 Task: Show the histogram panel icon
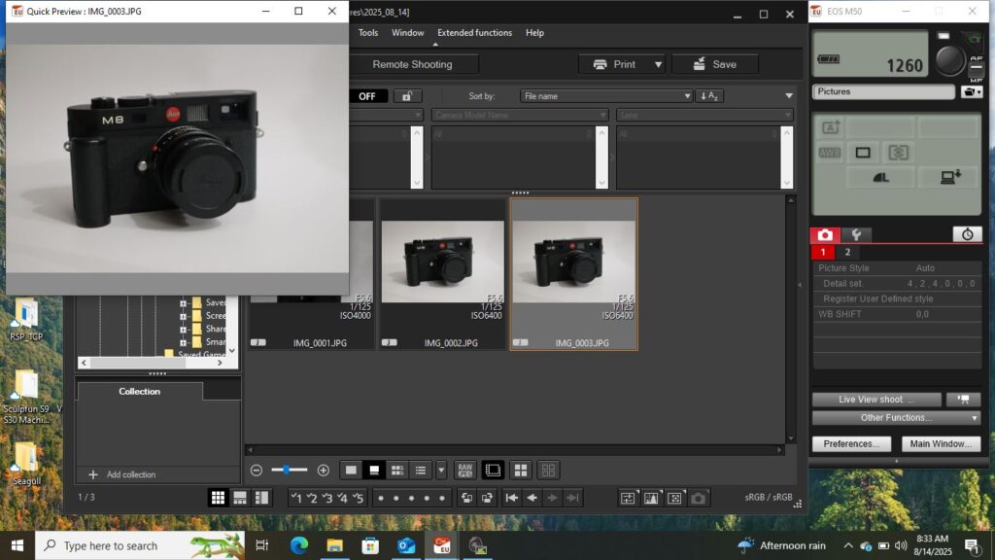651,499
